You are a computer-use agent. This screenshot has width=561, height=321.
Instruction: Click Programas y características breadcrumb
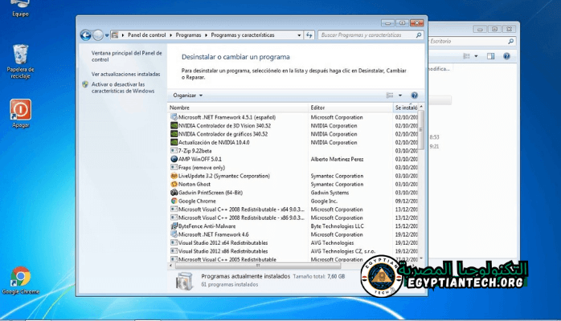tap(243, 35)
